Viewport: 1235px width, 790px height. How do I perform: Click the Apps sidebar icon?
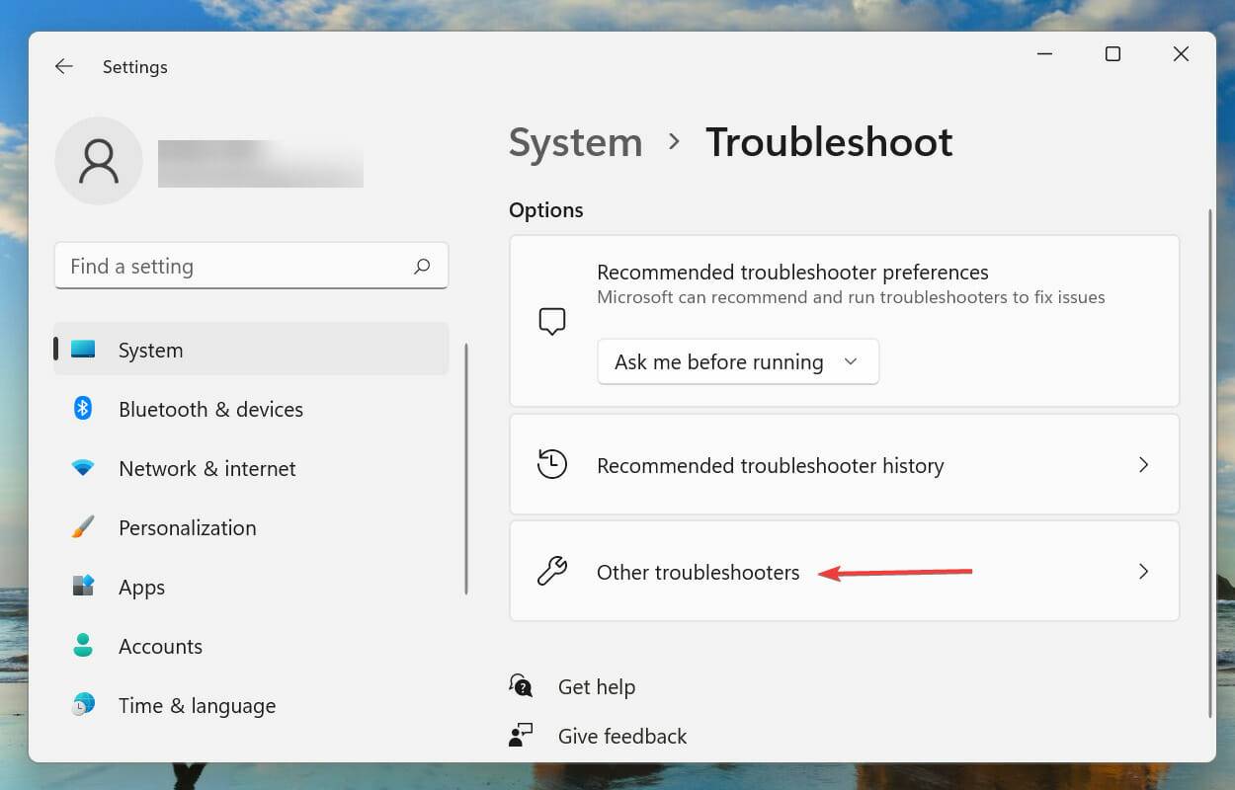[x=84, y=587]
